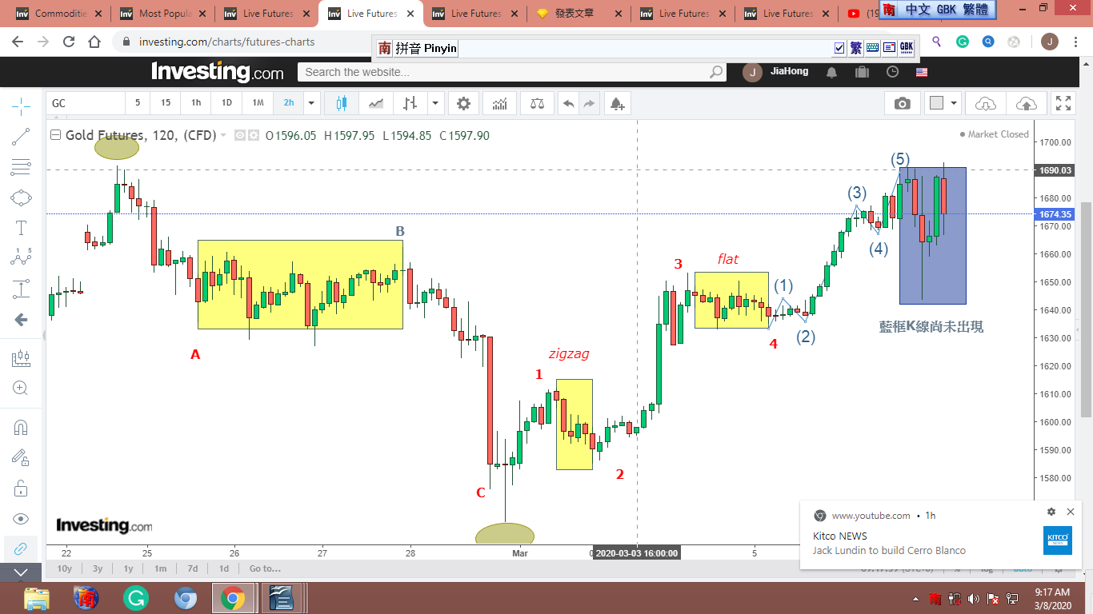Click the left arrow back icon in sidebar
This screenshot has width=1093, height=614.
[x=21, y=320]
